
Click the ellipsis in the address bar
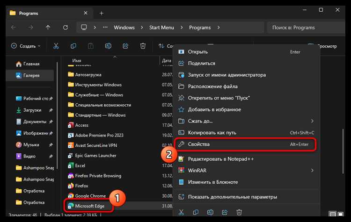click(x=105, y=27)
